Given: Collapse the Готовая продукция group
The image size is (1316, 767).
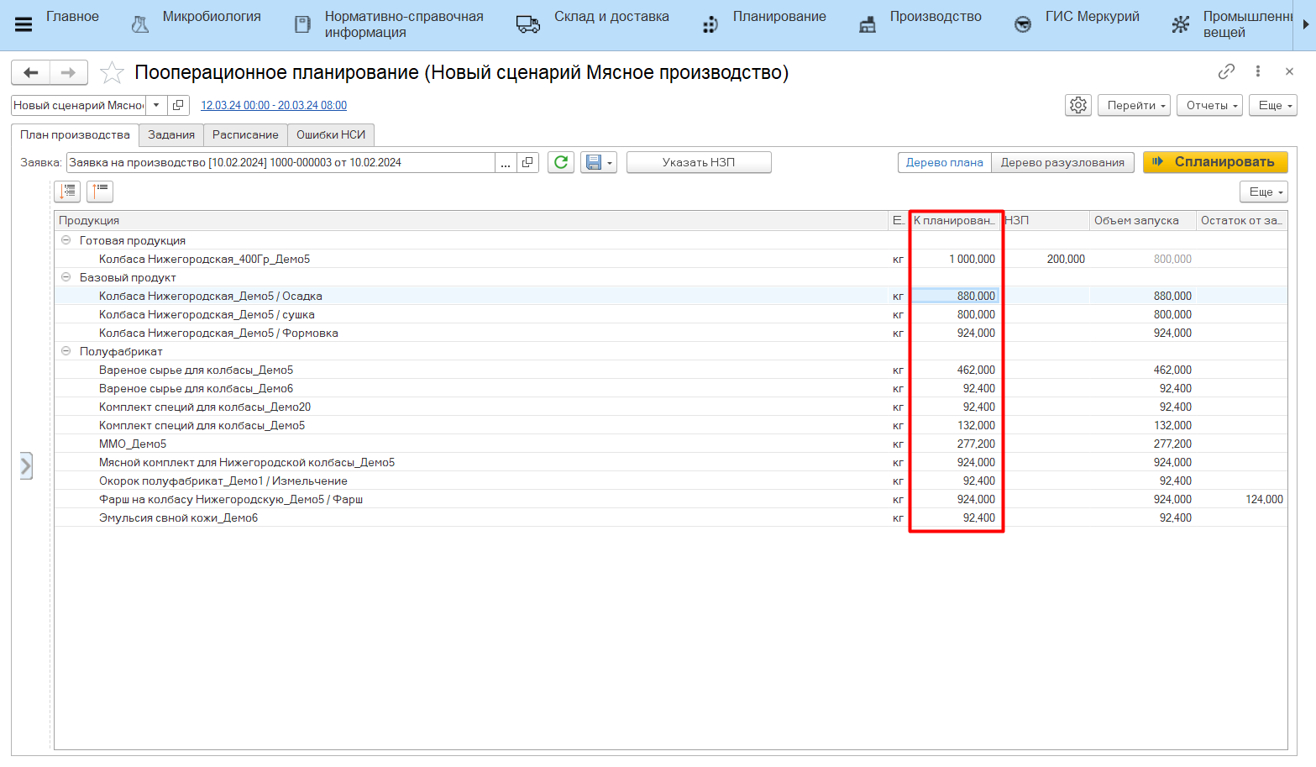Looking at the screenshot, I should (x=66, y=240).
